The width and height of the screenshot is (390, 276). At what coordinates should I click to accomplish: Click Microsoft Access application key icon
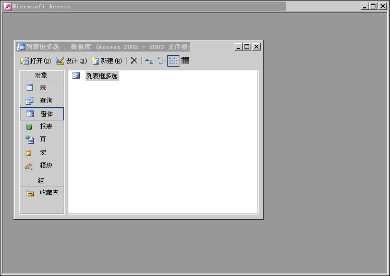click(7, 6)
